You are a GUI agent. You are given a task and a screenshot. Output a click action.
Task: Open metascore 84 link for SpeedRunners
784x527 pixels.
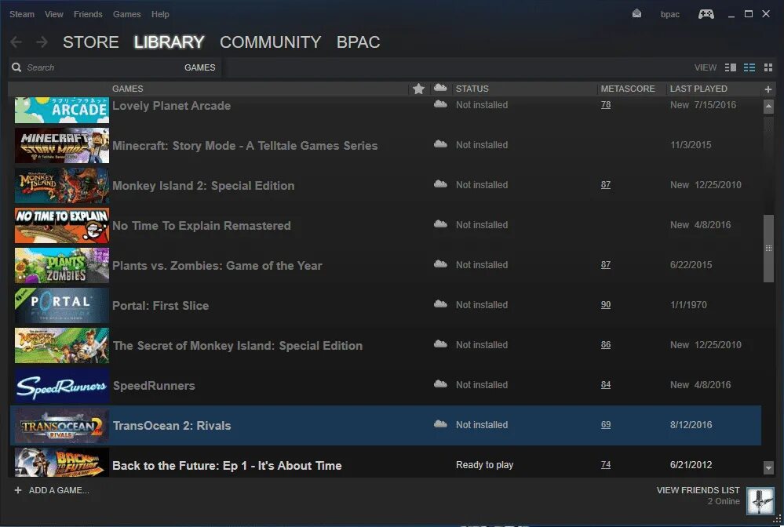click(606, 384)
